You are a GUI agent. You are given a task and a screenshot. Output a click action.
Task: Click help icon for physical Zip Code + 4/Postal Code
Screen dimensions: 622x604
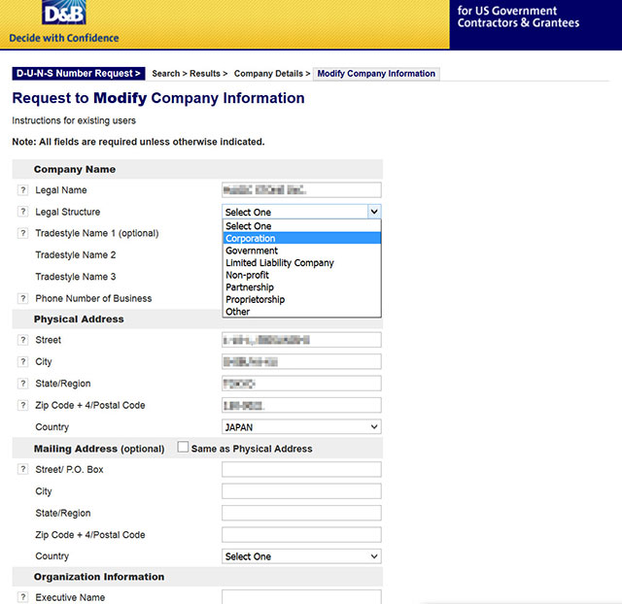(x=23, y=405)
